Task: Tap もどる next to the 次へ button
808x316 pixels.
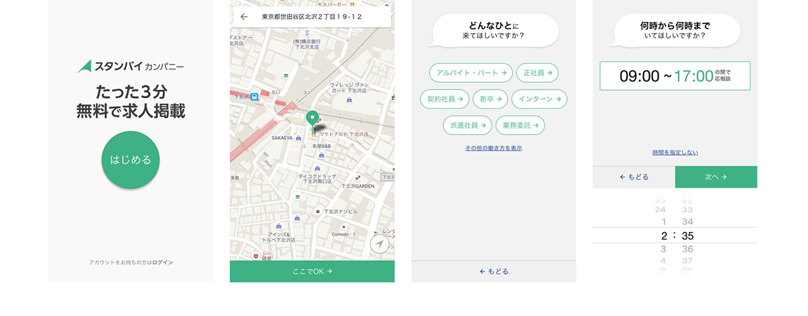Action: tap(634, 177)
